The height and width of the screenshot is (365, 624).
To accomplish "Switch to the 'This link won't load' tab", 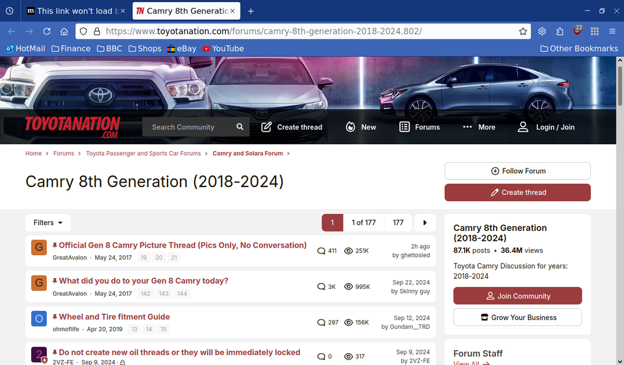I will (x=74, y=11).
